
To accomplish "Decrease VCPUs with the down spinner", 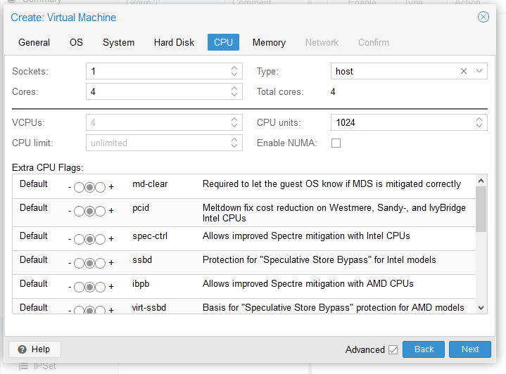I will tap(234, 126).
